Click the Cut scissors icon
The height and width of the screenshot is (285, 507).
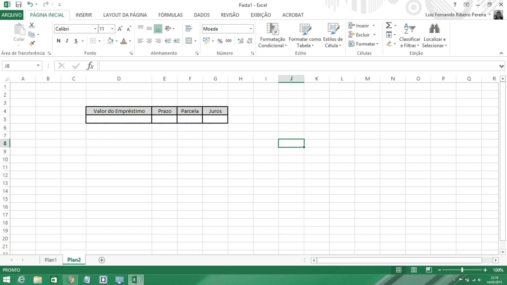coord(32,25)
